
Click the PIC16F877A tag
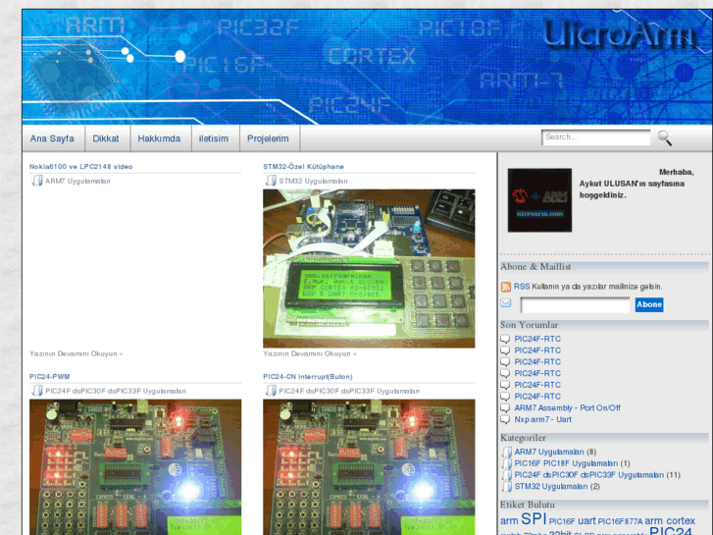[620, 521]
